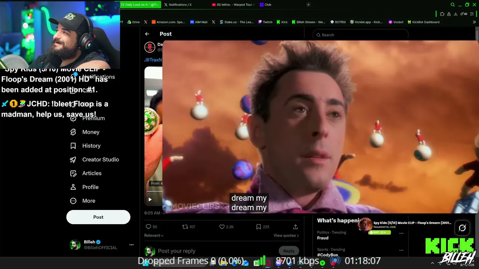Play the video in the post
Viewport: 479px width, 269px height.
[x=150, y=200]
